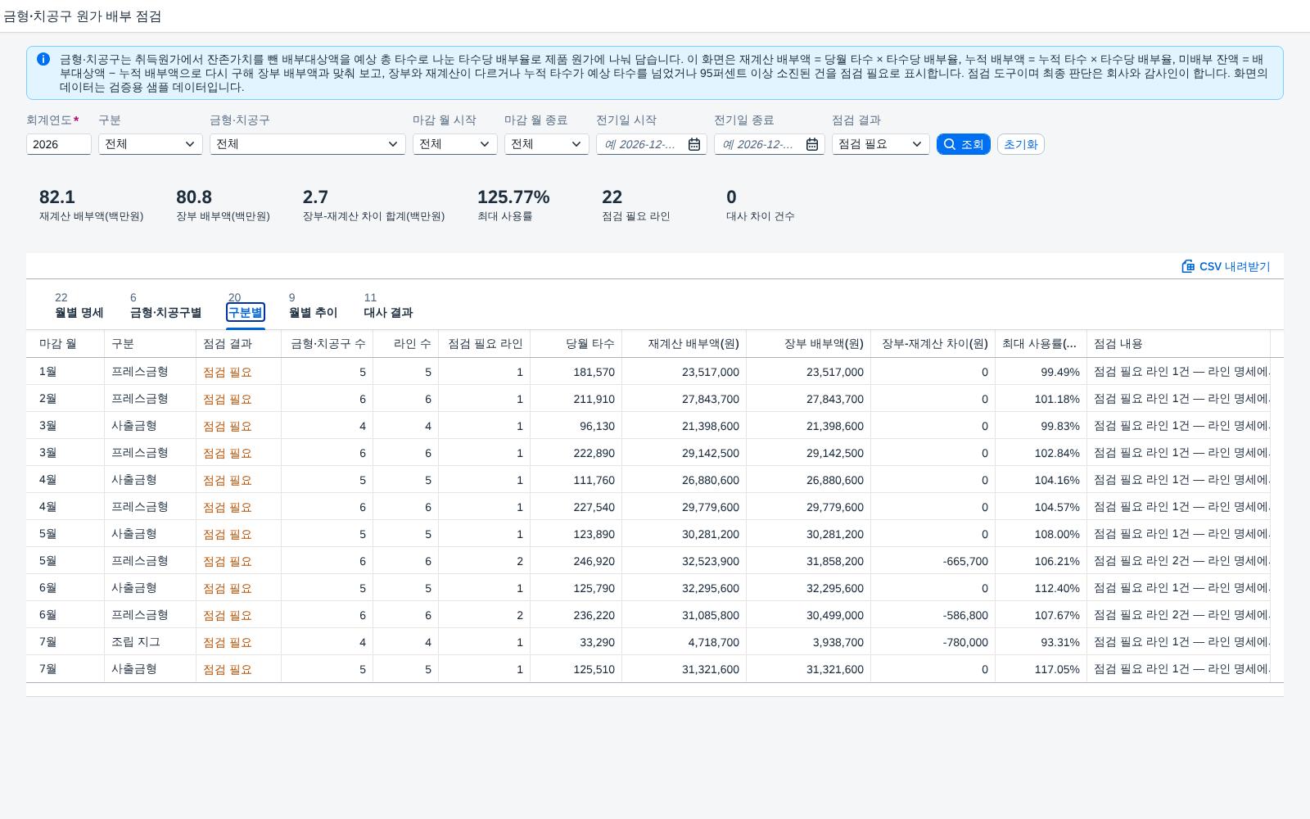The width and height of the screenshot is (1310, 819).
Task: Click the information icon in the blue notice
Action: (43, 59)
